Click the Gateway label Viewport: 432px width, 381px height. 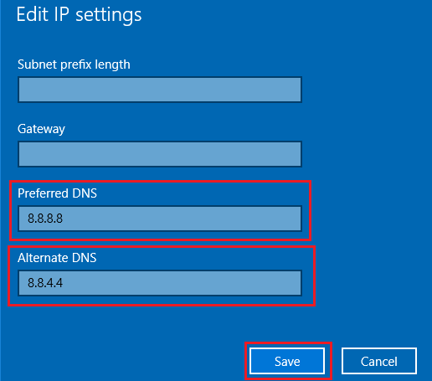(41, 129)
